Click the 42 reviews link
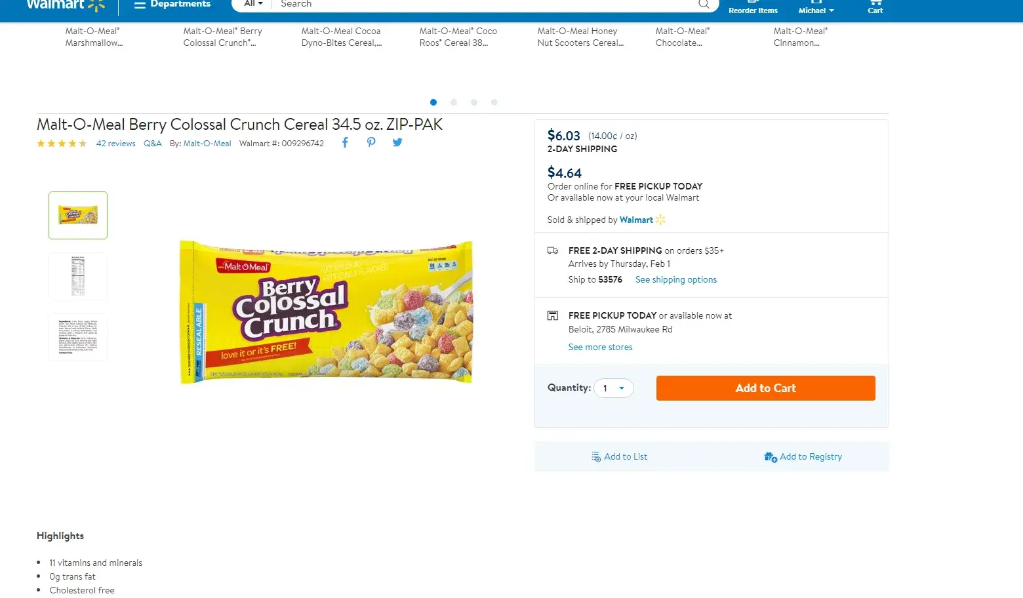This screenshot has height=598, width=1023. 115,144
